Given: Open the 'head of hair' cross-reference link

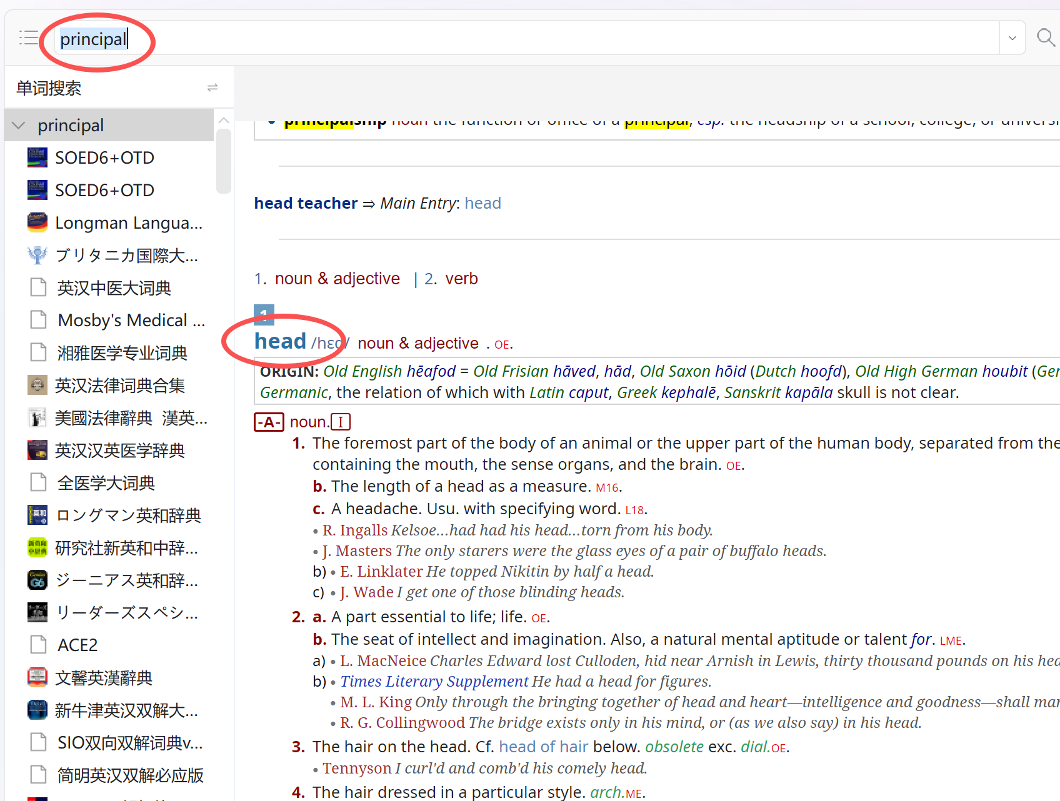Looking at the screenshot, I should [x=543, y=747].
